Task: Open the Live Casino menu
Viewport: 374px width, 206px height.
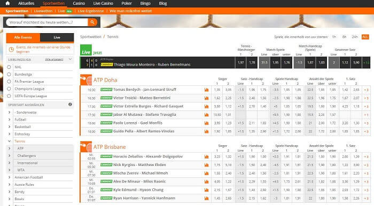Action: pos(103,3)
